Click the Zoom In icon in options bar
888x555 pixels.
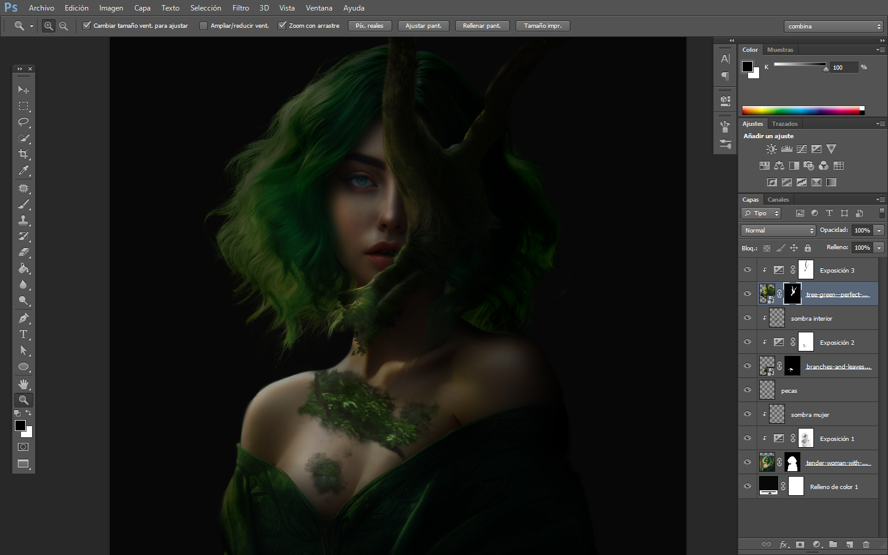coord(49,26)
